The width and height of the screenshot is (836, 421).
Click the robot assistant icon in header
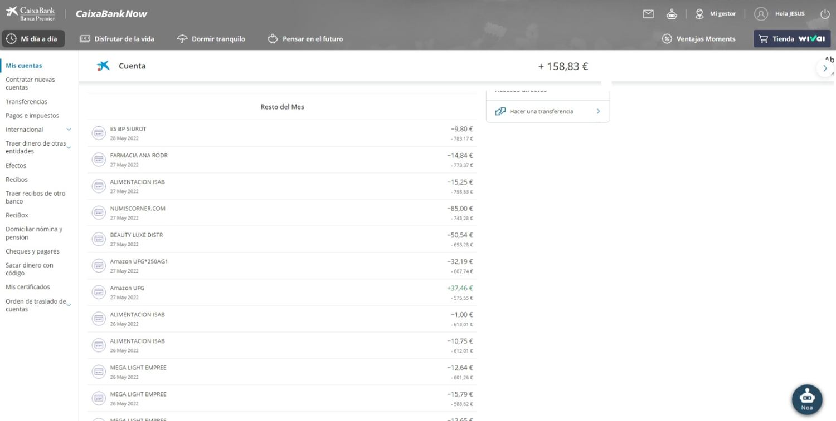click(x=672, y=14)
